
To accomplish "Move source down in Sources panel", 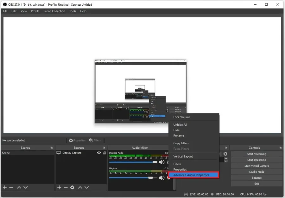I will tap(86, 187).
